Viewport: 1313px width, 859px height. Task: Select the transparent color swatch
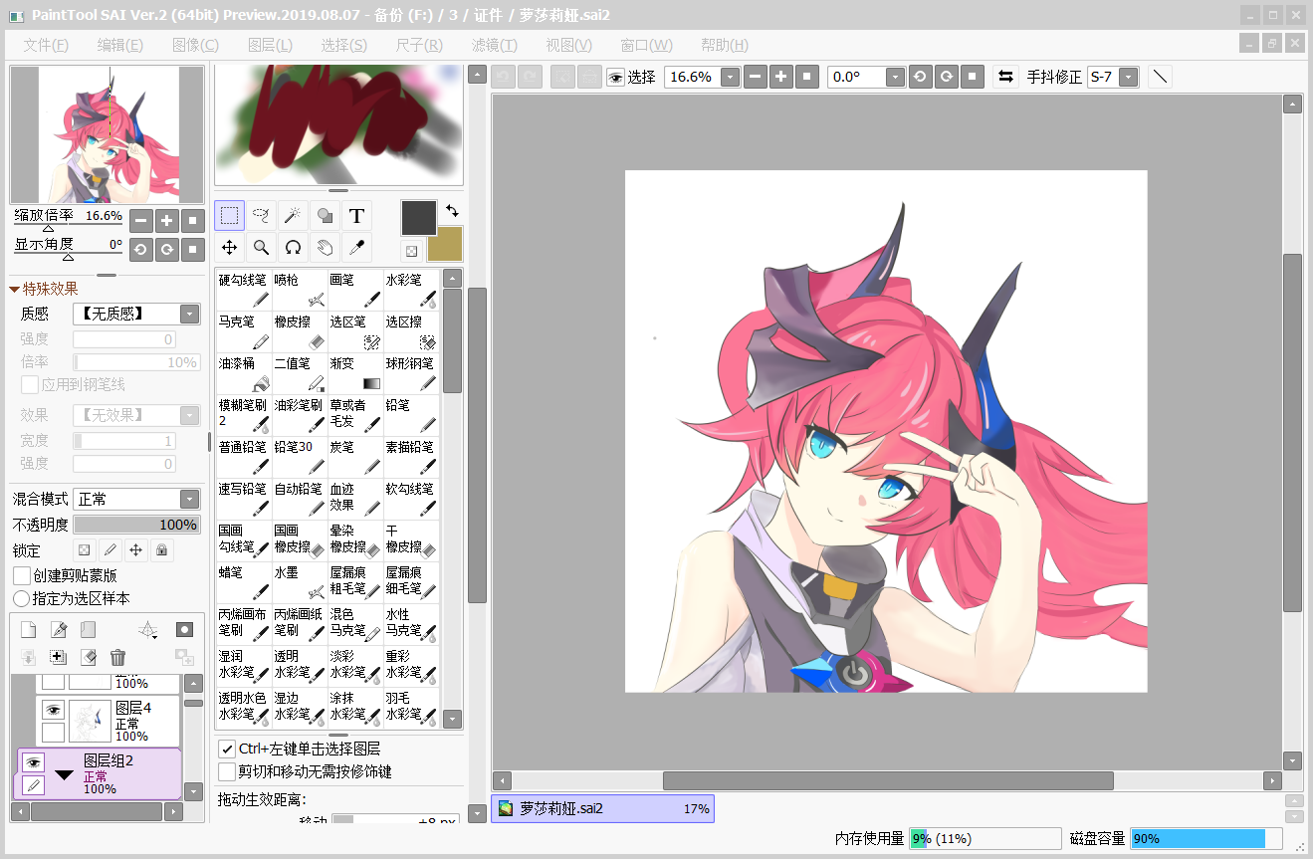(411, 251)
